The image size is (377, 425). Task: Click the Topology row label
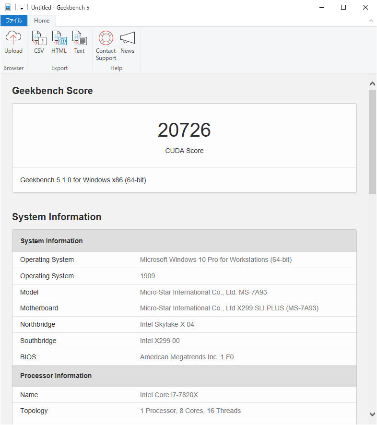click(x=34, y=411)
